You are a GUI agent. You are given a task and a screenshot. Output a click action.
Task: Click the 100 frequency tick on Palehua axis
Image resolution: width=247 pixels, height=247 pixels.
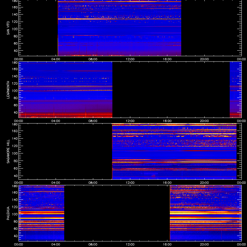pyautogui.click(x=15, y=214)
